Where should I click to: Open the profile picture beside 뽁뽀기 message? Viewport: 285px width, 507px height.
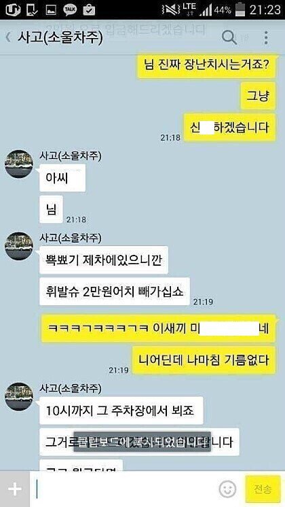coord(19,246)
